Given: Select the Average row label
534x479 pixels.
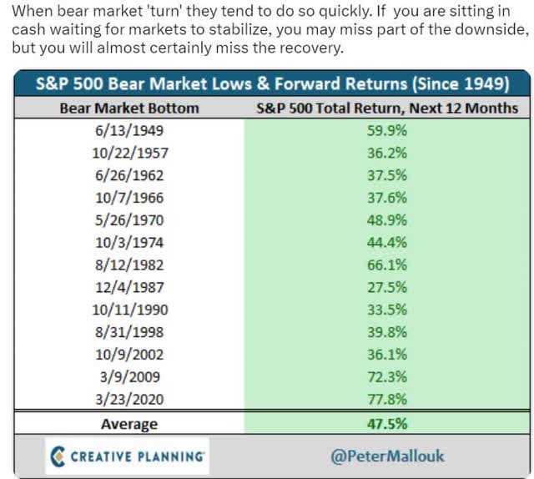Looking at the screenshot, I should pos(129,424).
